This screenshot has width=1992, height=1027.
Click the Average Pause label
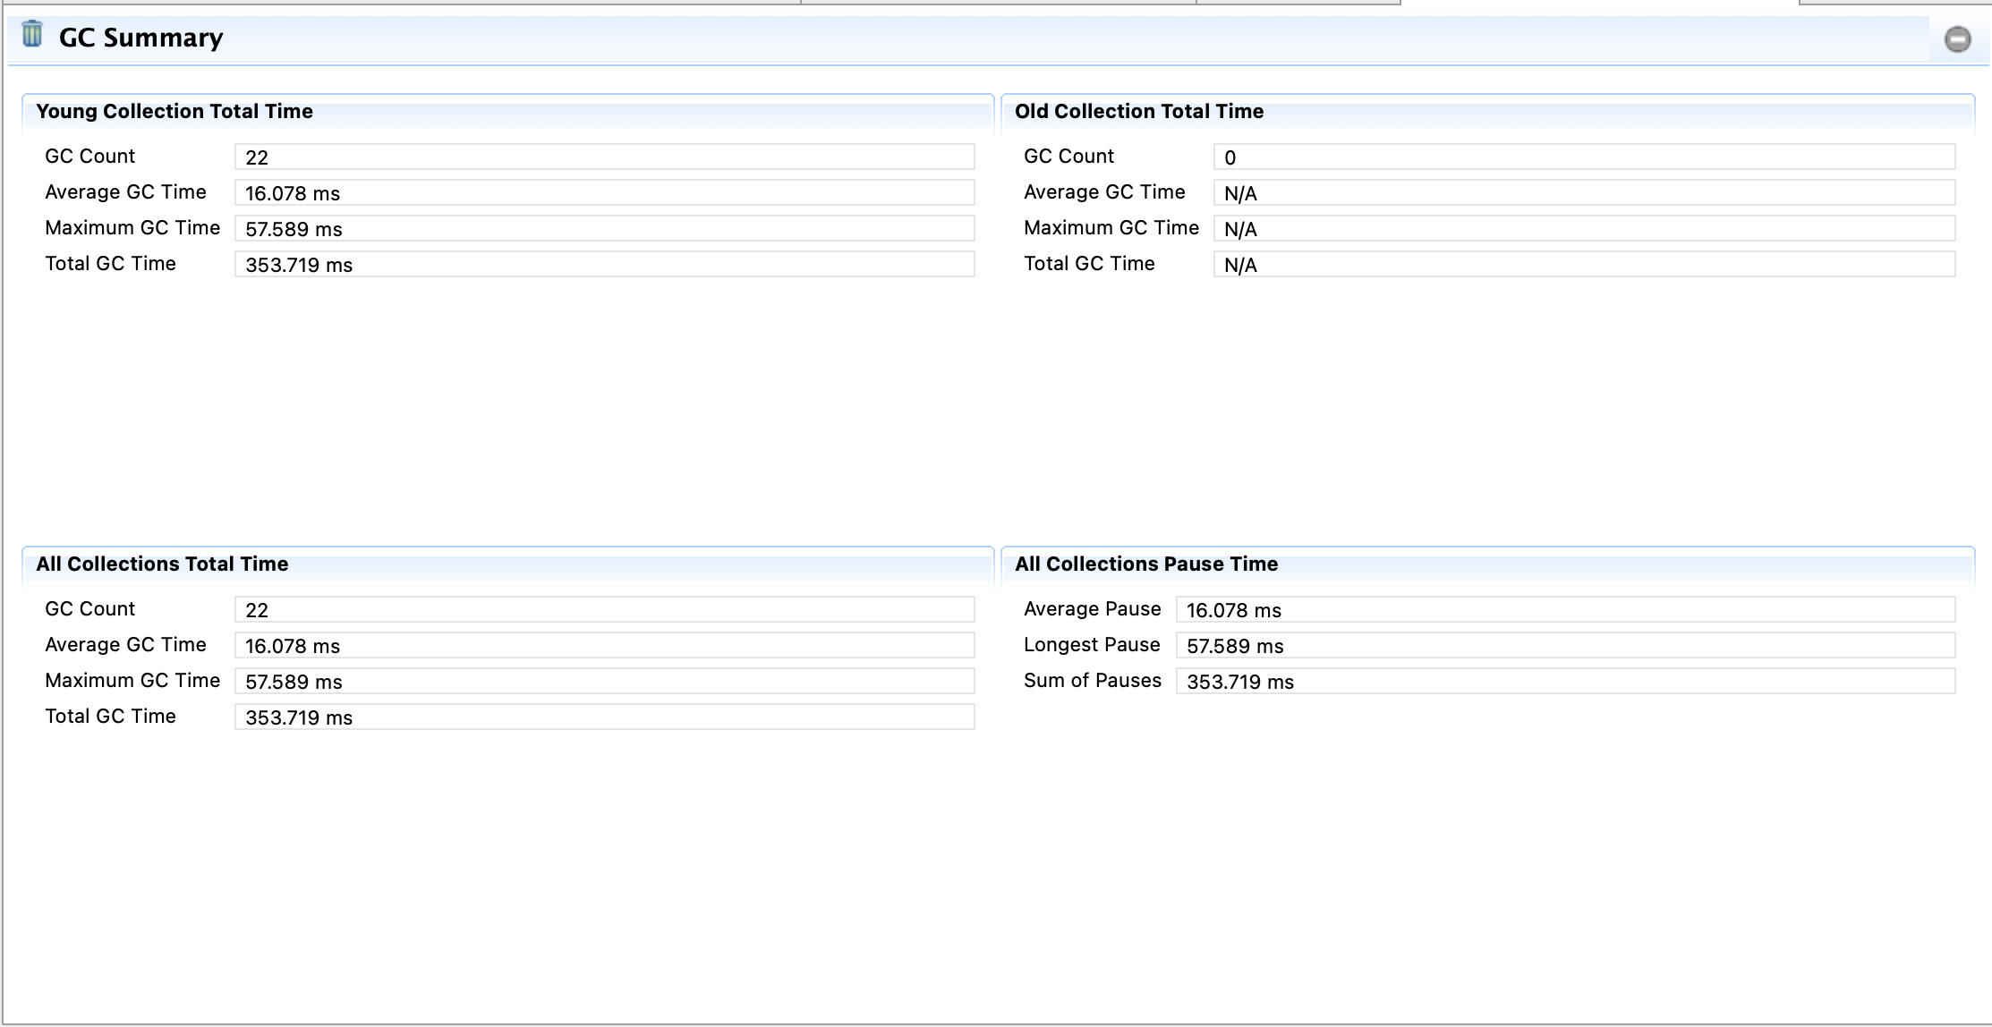pyautogui.click(x=1093, y=608)
